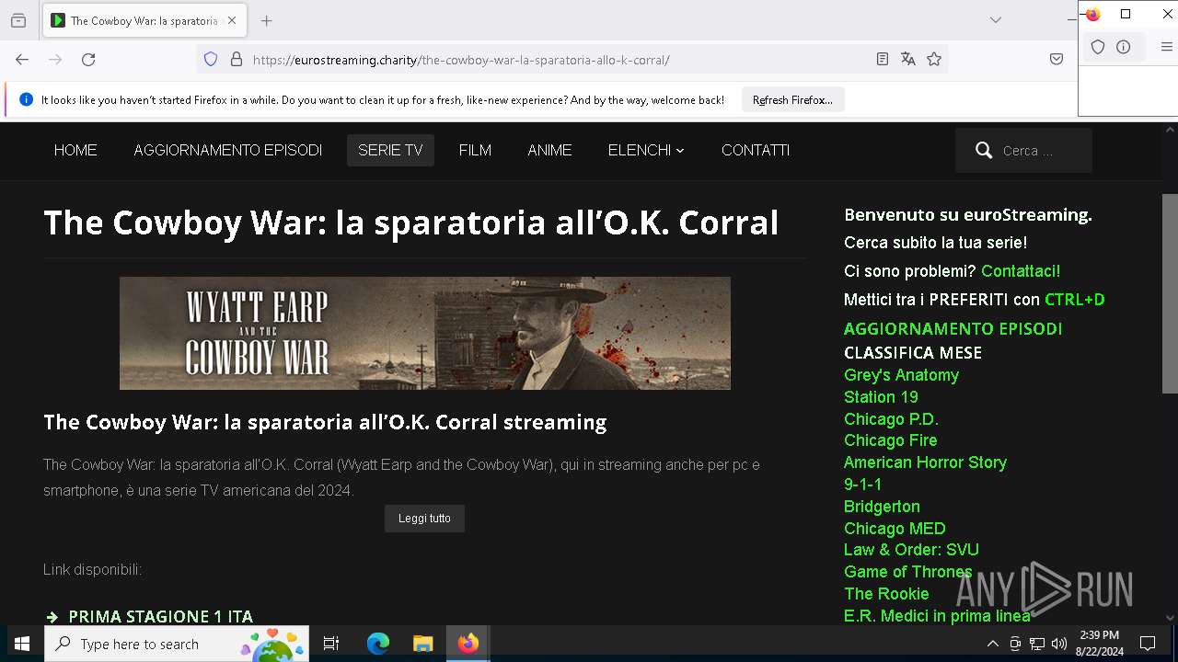Expand PRIMA STAGIONE 1 ITA section

point(160,616)
